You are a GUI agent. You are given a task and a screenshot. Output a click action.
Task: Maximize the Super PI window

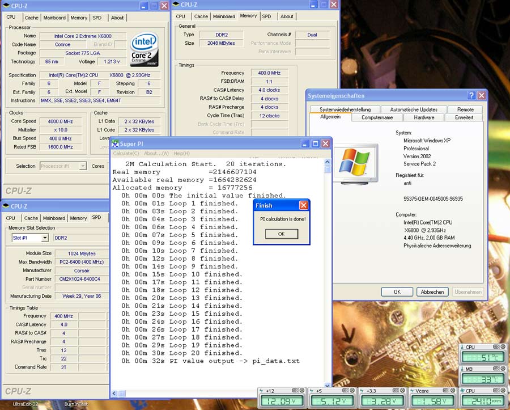click(315, 143)
